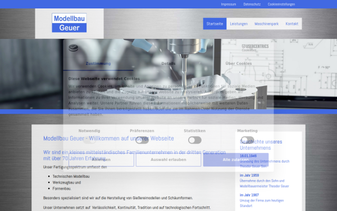Click the Modellbau Geuer logo

point(69,23)
